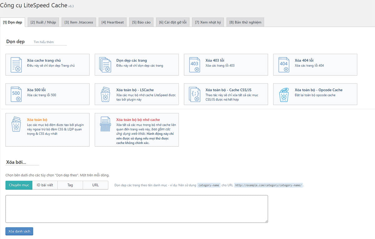Click Xóa 404 lỗi title

pyautogui.click(x=304, y=60)
